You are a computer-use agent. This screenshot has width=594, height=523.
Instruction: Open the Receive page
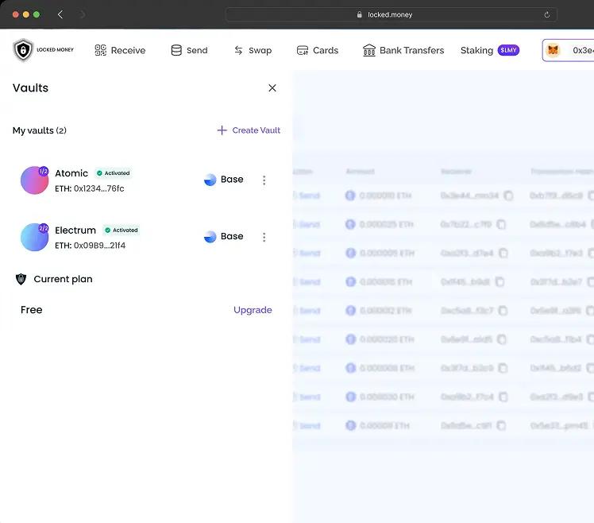(120, 50)
